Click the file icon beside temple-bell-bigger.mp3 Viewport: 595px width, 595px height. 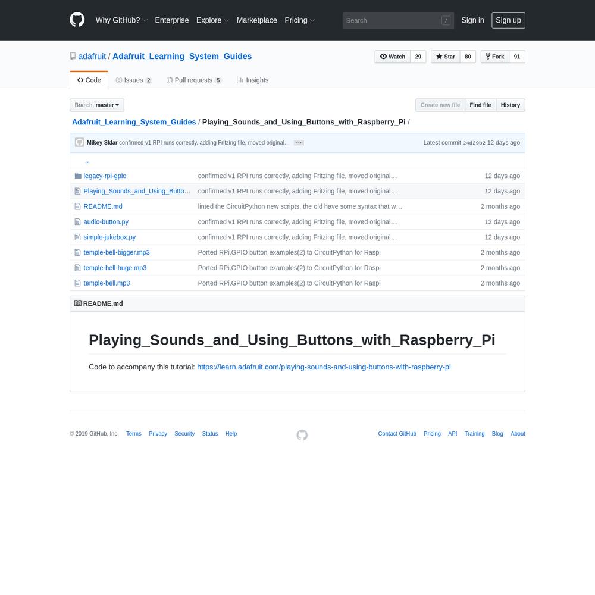tap(77, 252)
